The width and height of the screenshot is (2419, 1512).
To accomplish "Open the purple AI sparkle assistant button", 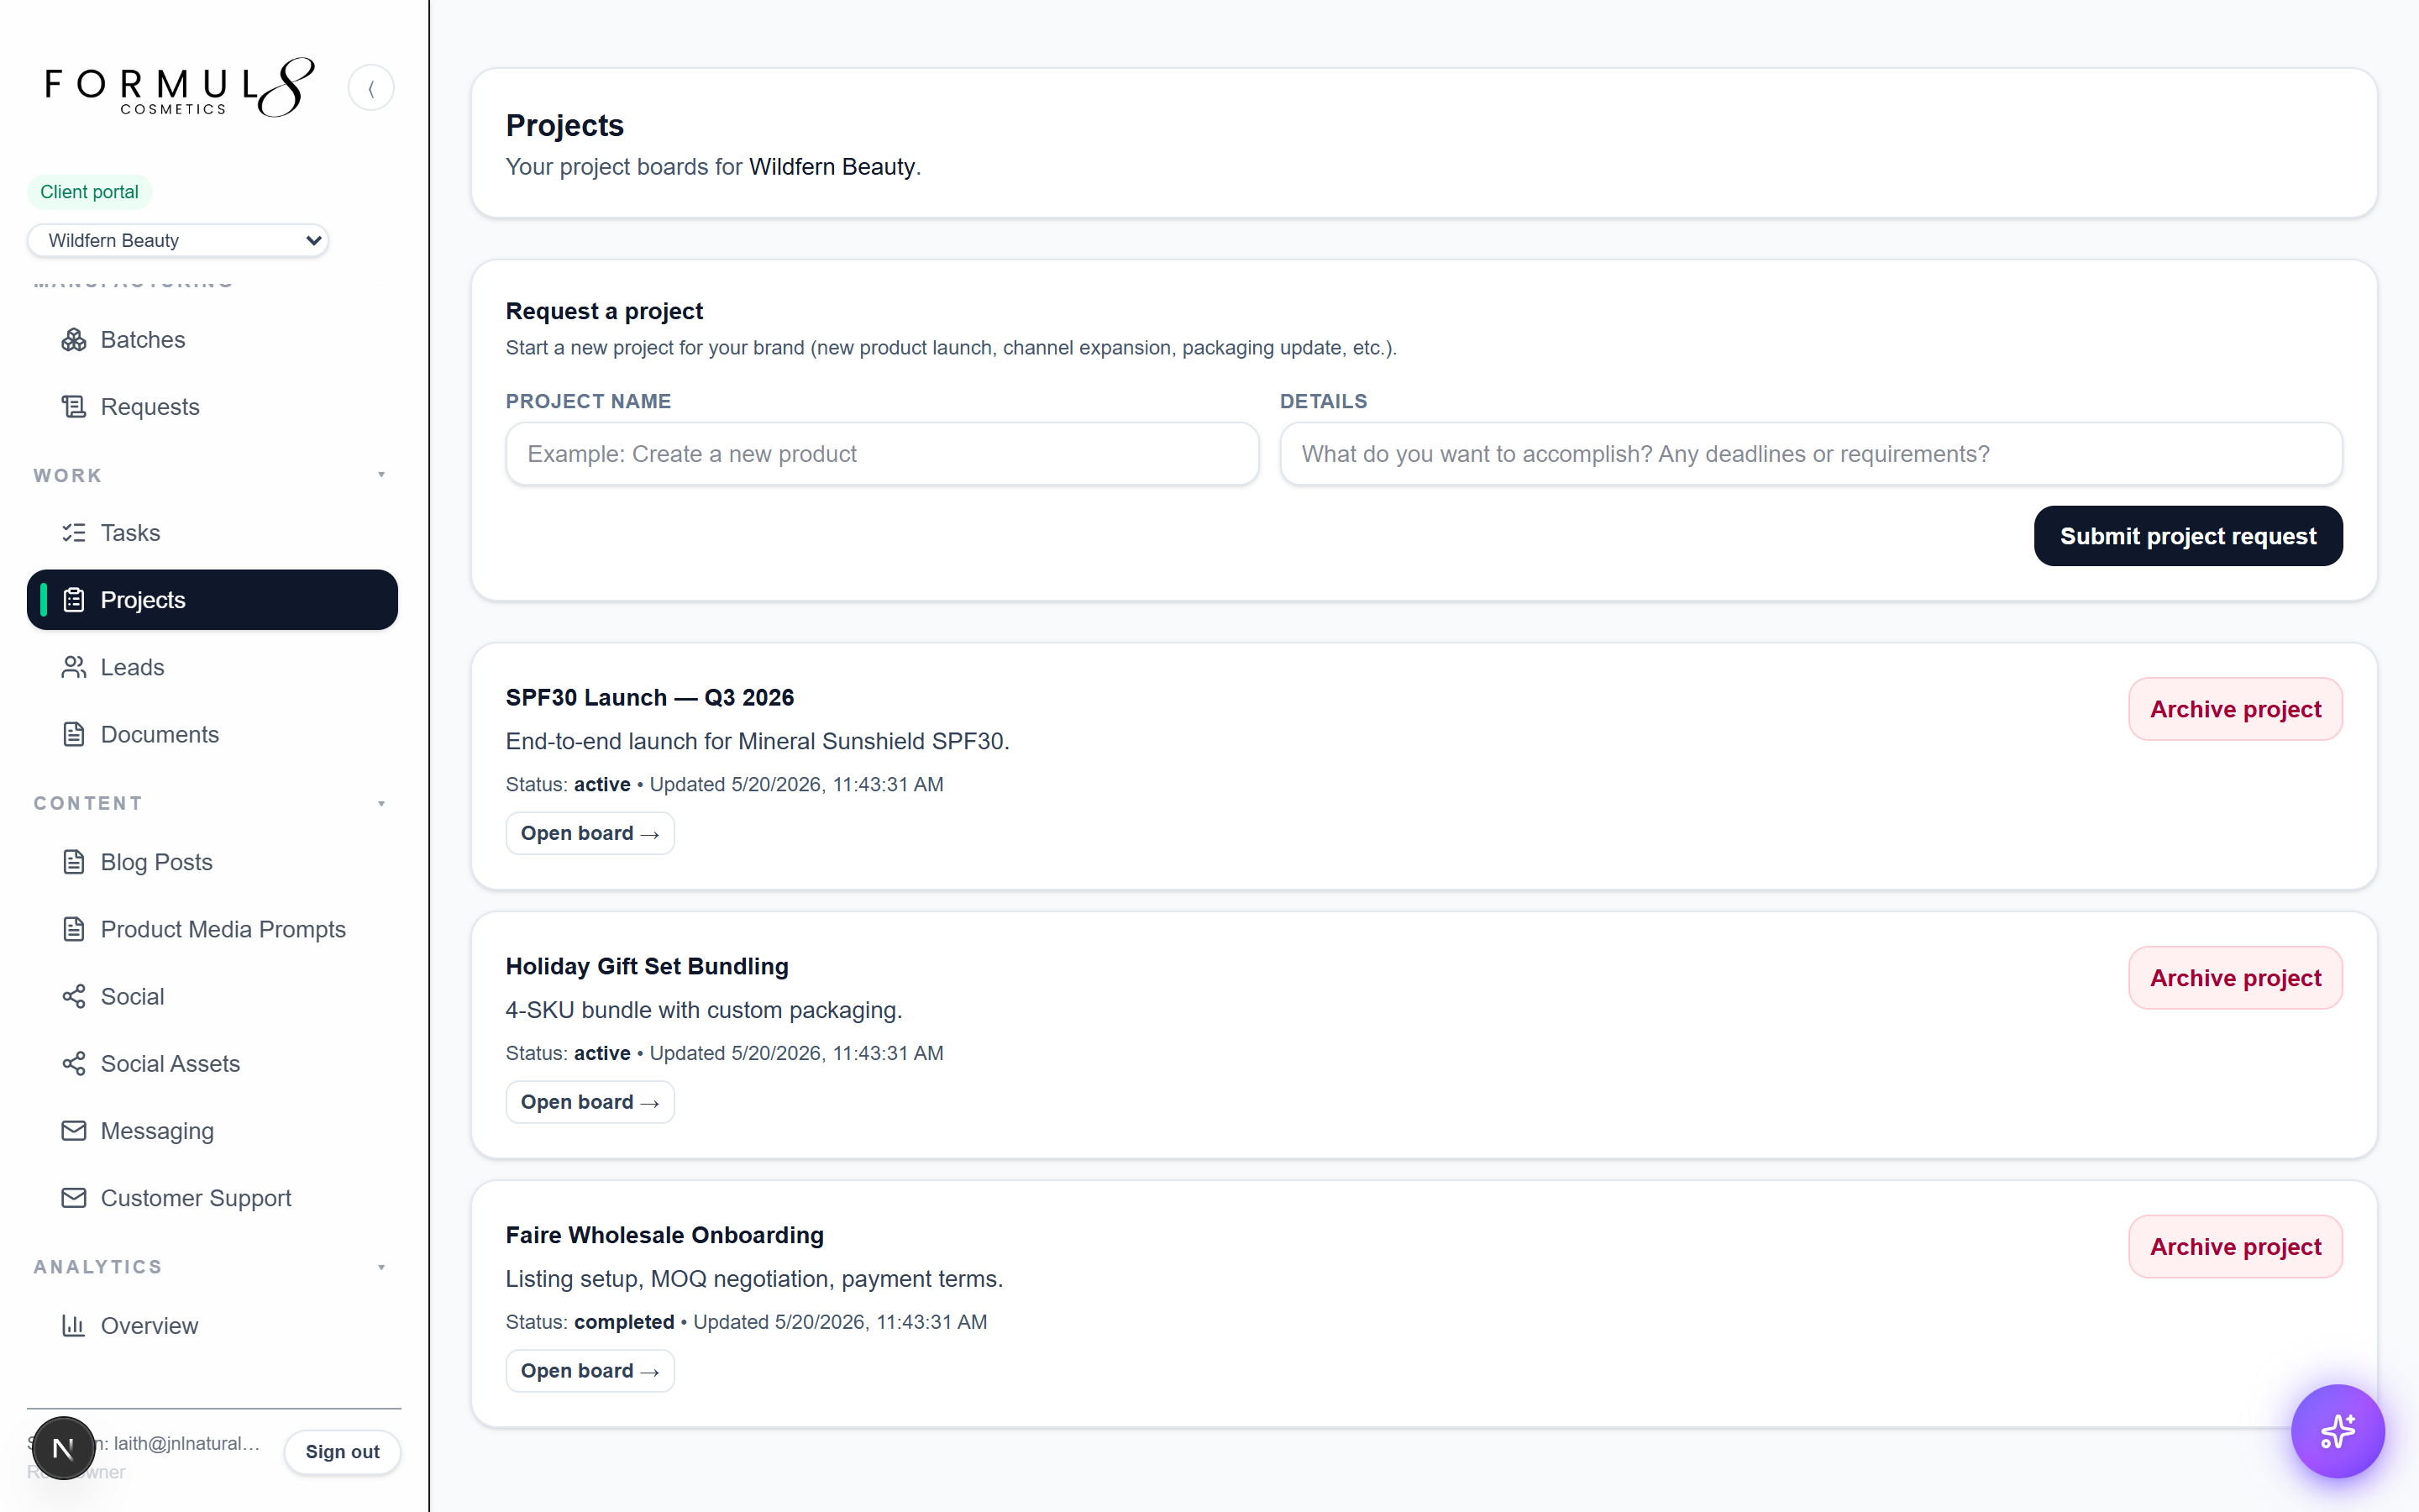I will tap(2337, 1431).
